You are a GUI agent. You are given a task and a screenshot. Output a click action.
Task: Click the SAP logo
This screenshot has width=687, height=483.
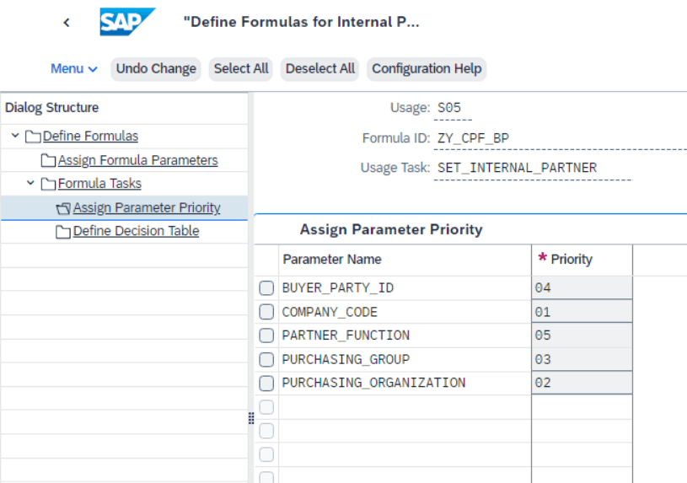127,22
